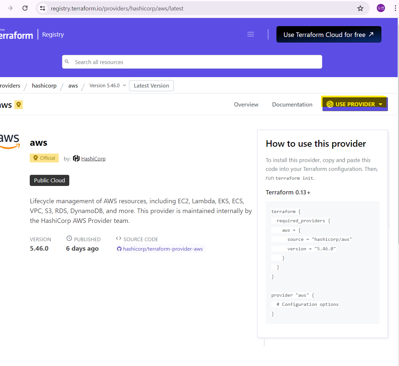Click the How to use this provider heading
This screenshot has height=366, width=399.
click(x=316, y=144)
